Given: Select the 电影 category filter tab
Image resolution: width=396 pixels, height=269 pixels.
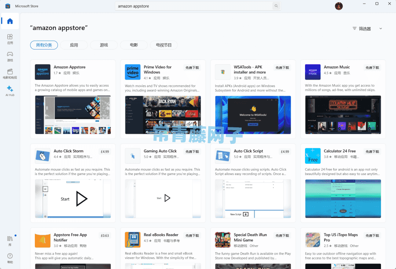Looking at the screenshot, I should coord(134,45).
